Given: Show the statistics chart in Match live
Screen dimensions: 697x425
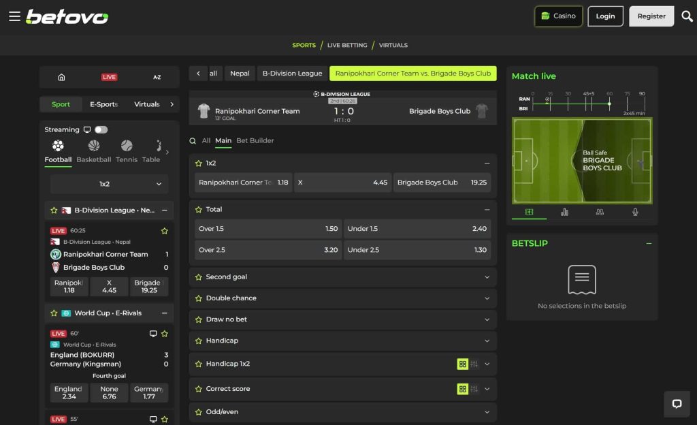Looking at the screenshot, I should pyautogui.click(x=564, y=212).
